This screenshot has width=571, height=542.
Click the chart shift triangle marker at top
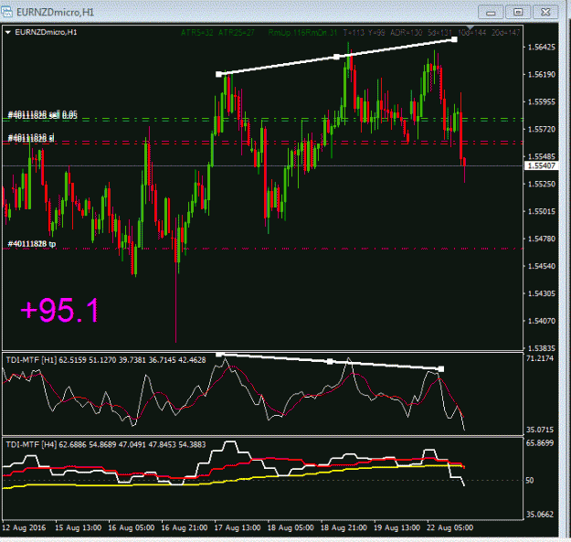[x=471, y=27]
